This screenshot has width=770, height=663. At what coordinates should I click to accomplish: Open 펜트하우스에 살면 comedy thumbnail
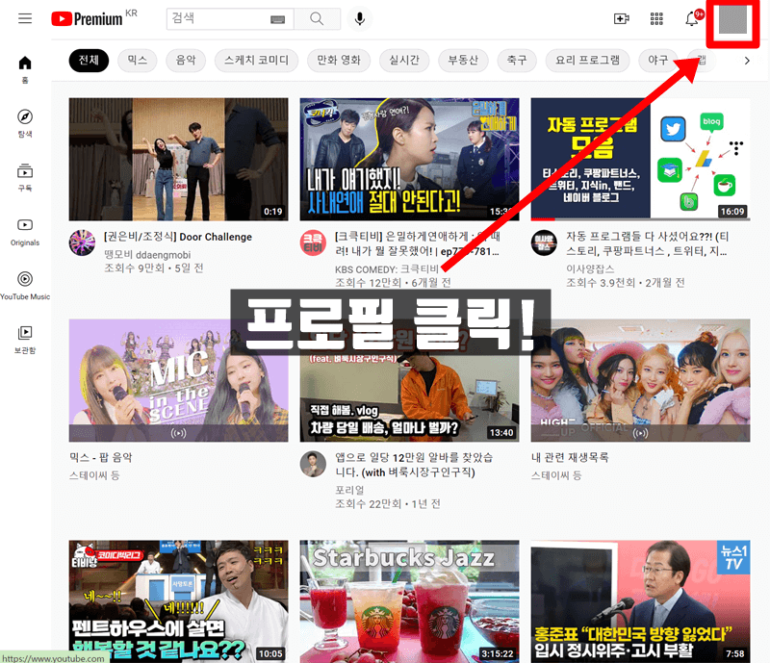point(178,601)
